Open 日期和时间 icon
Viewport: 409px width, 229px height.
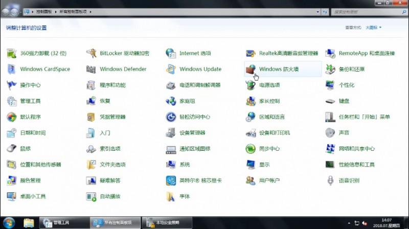(11, 133)
